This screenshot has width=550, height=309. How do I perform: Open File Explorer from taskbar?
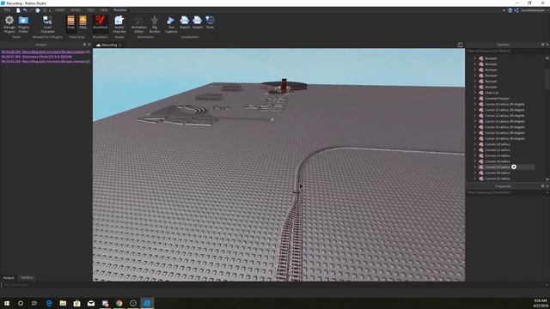(63, 303)
